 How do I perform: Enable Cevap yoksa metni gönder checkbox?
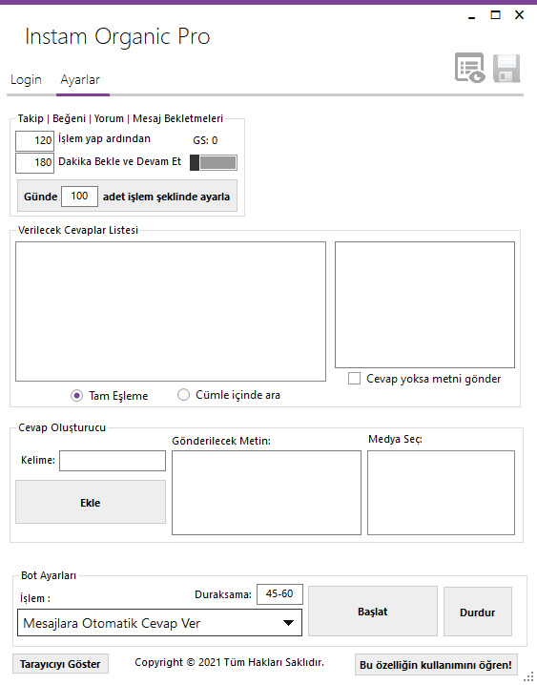coord(355,379)
